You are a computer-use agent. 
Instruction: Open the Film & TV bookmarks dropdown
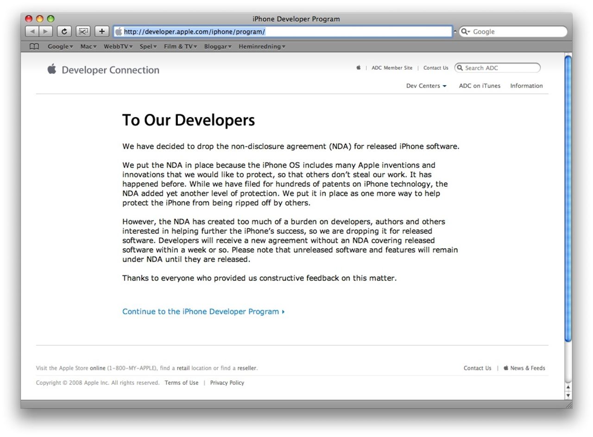pos(180,46)
